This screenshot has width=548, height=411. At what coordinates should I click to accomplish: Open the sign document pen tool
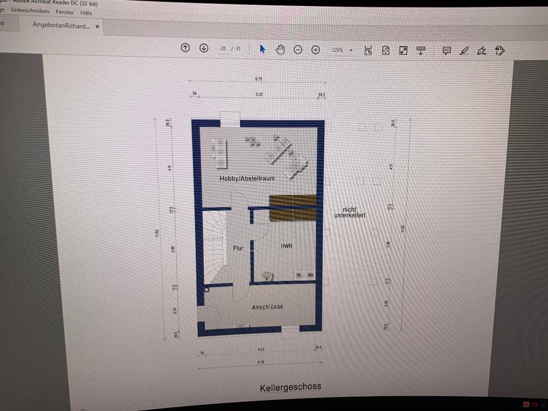pos(482,50)
